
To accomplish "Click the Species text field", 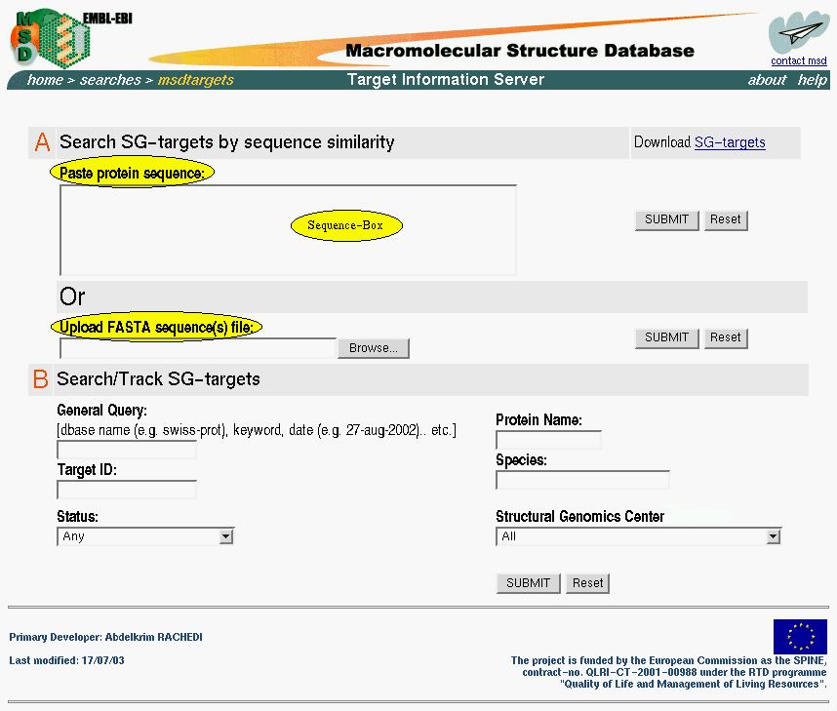I will tap(582, 480).
